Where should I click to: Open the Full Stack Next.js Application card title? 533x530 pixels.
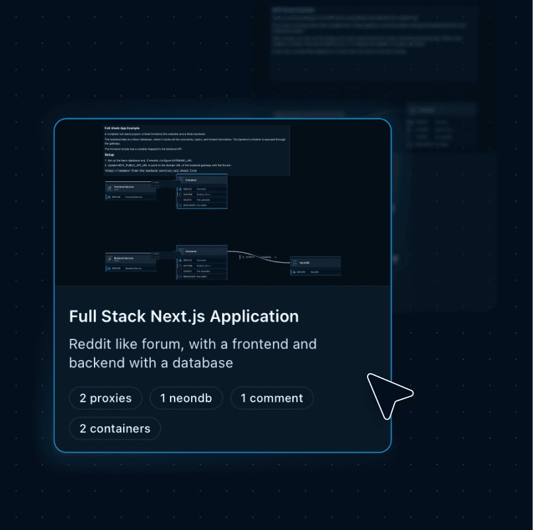coord(184,316)
